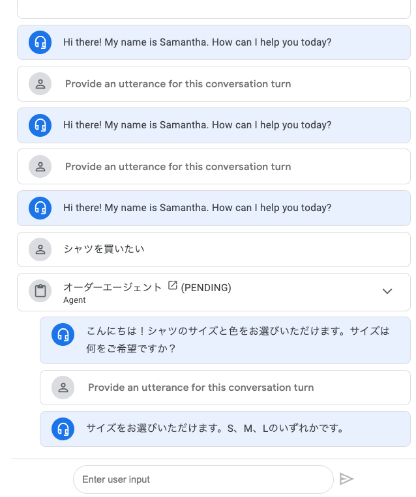Open the オーダーエージェント external link icon
The image size is (416, 497).
[x=172, y=285]
